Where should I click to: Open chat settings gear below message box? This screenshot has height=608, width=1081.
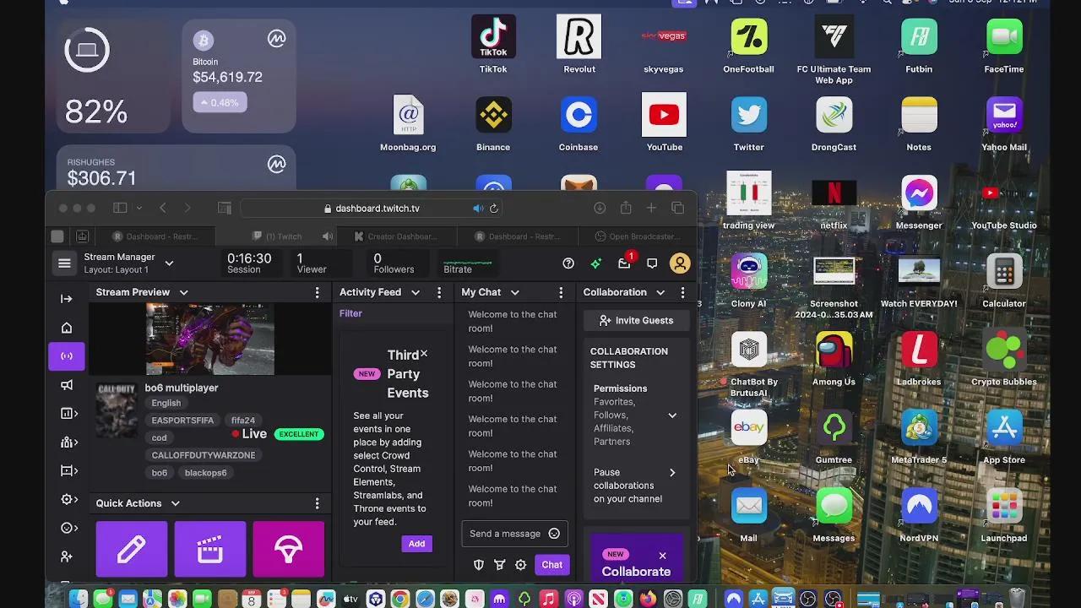[520, 565]
